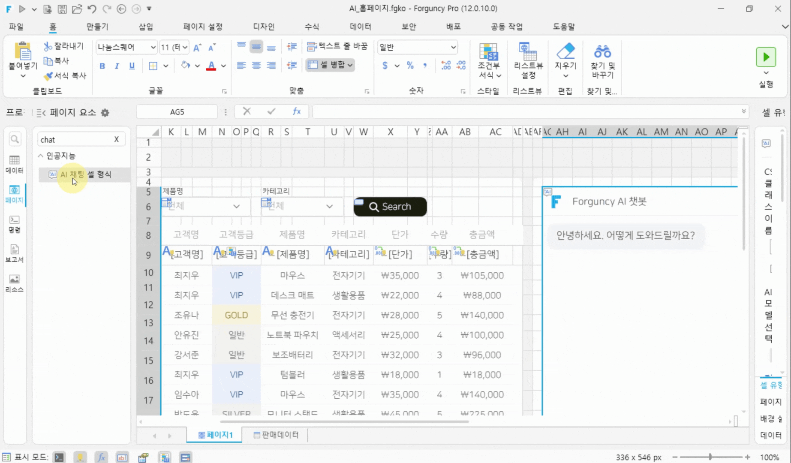Toggle the abl text display mode icon
Image resolution: width=791 pixels, height=463 pixels.
[x=122, y=457]
